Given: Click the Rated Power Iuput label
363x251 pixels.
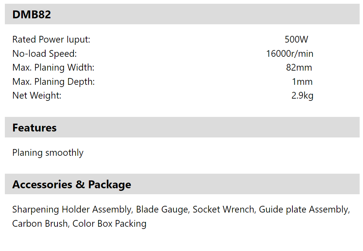Looking at the screenshot, I should (x=51, y=40).
